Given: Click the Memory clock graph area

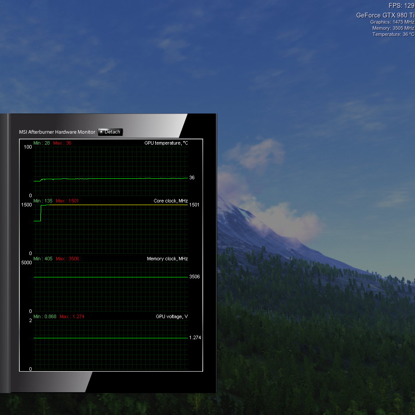Looking at the screenshot, I should tap(111, 287).
